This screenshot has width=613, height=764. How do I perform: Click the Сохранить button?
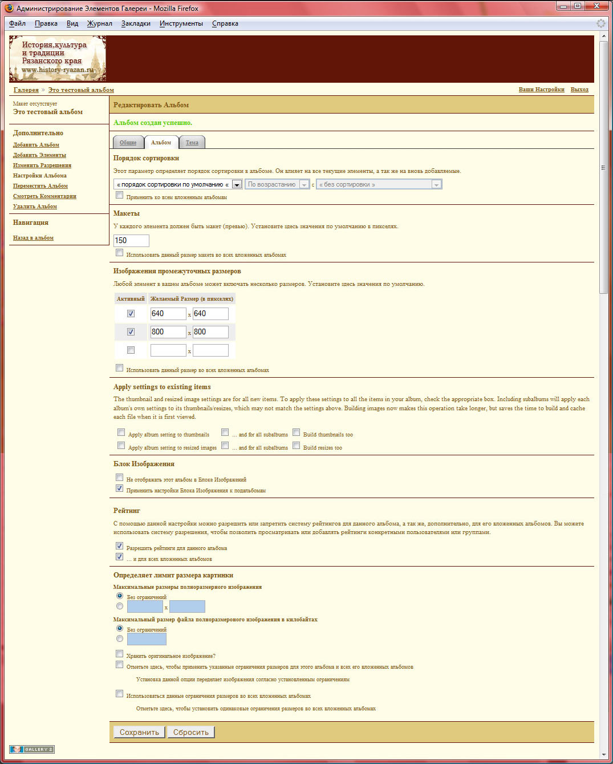coord(140,732)
